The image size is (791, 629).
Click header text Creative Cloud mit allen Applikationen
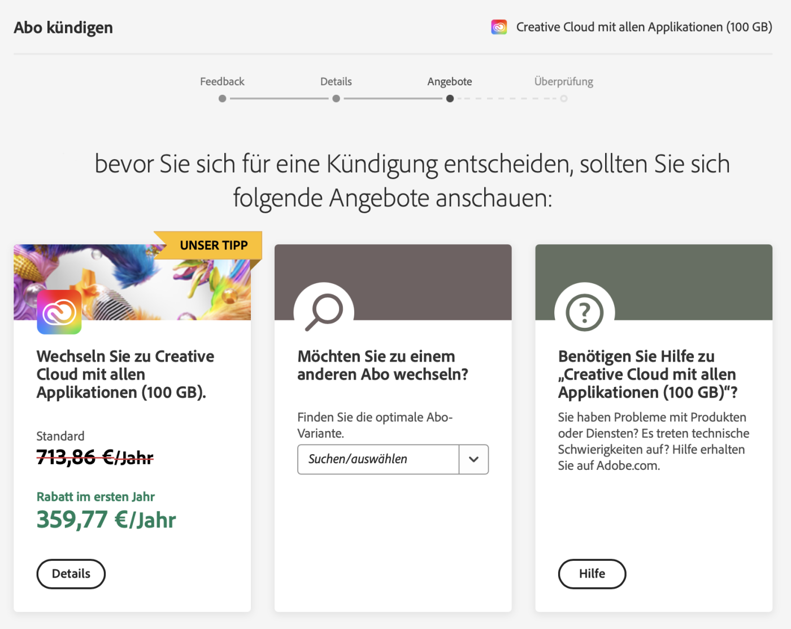pos(644,27)
